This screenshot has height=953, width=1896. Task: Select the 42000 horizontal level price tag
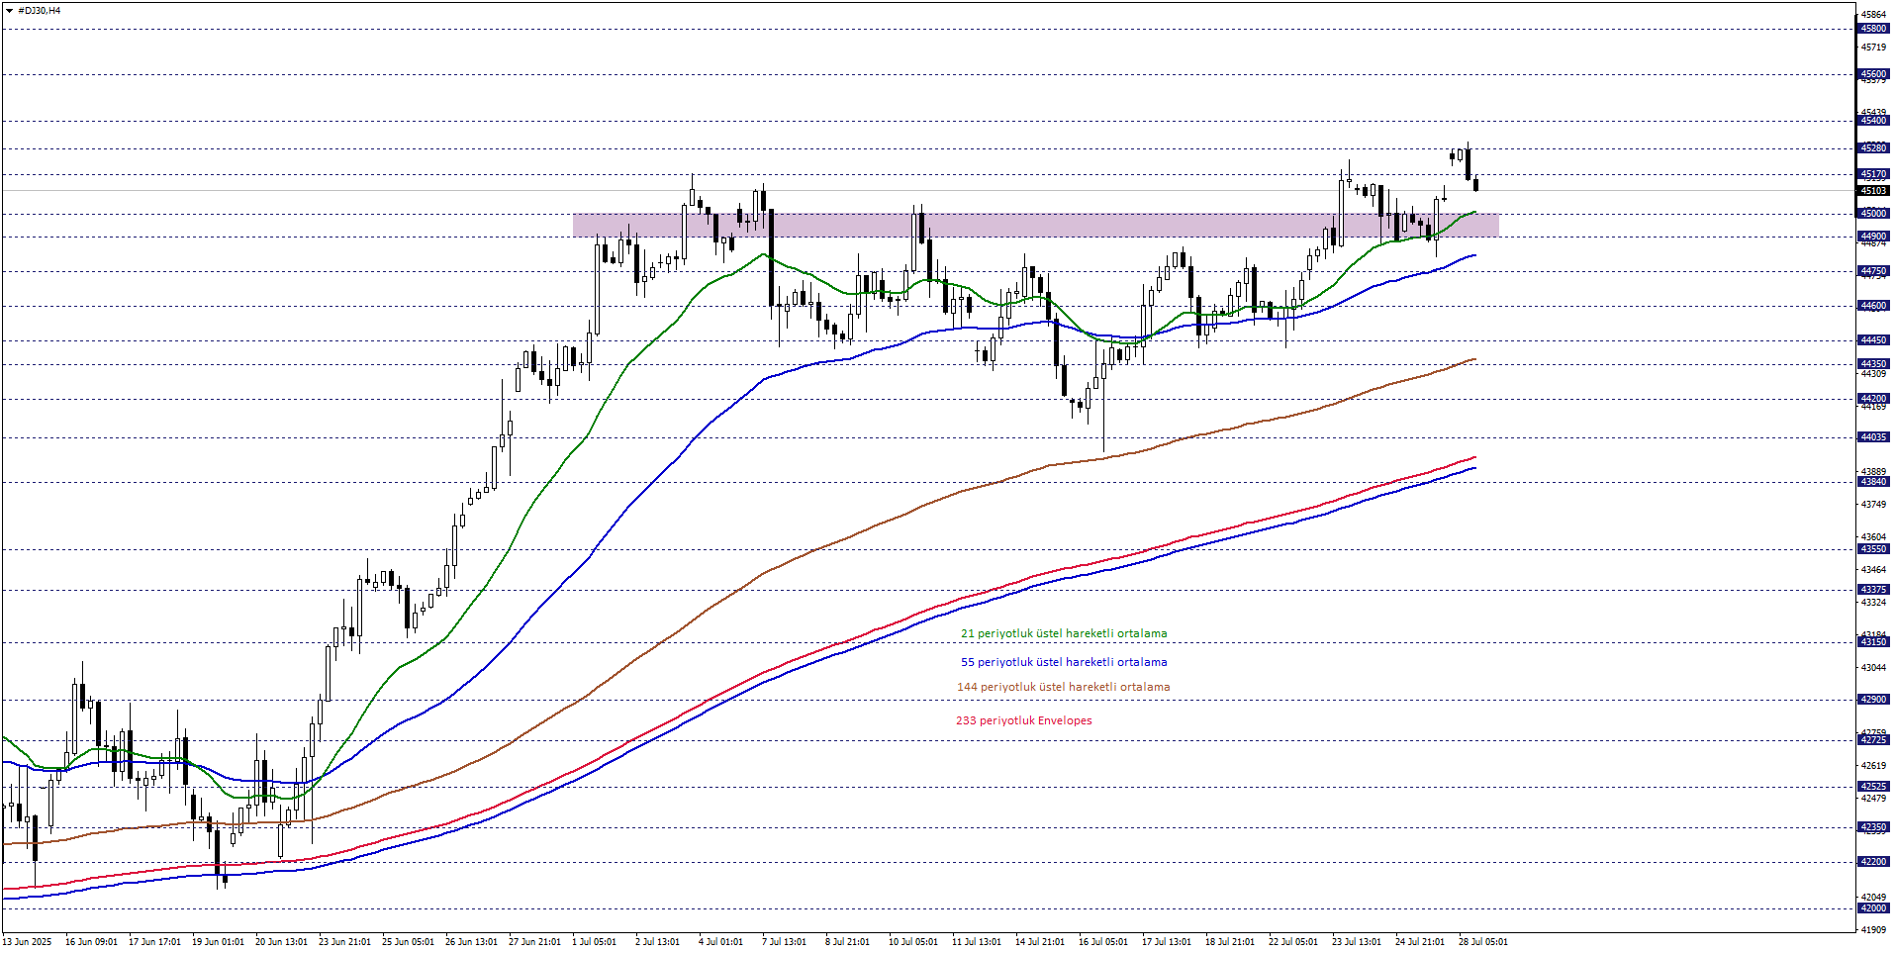tap(1874, 908)
